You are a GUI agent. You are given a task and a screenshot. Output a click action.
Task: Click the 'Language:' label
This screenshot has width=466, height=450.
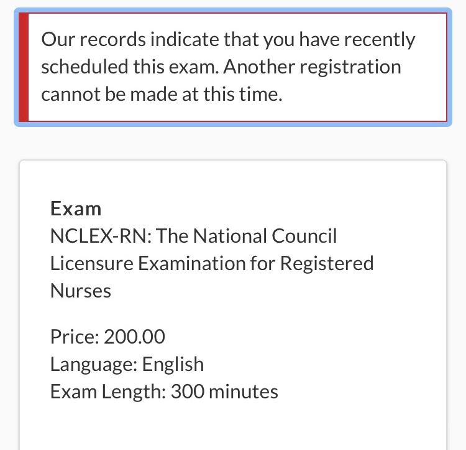coord(93,364)
